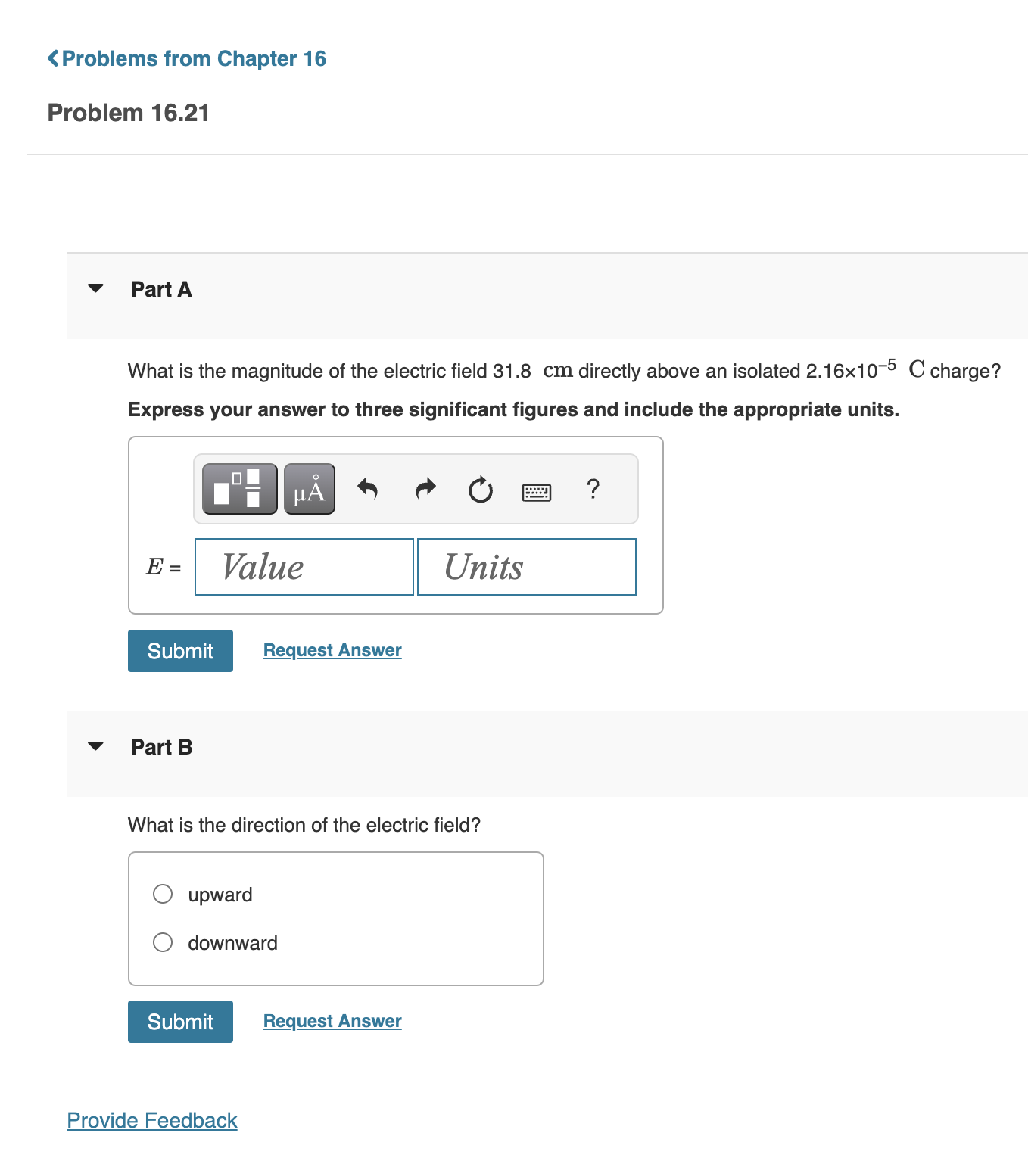This screenshot has width=1028, height=1164.
Task: Click the help question mark icon
Action: (x=593, y=490)
